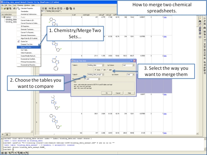The width and height of the screenshot is (207, 155).
Task: Click the Cluster Set menu icon
Action: [18, 42]
